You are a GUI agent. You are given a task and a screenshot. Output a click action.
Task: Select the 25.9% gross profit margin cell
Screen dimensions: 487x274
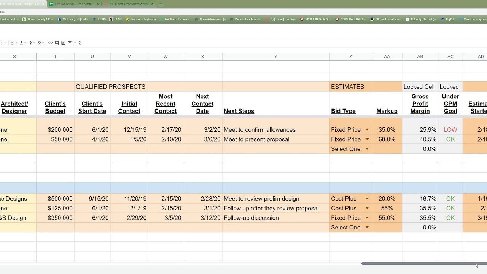pos(420,130)
